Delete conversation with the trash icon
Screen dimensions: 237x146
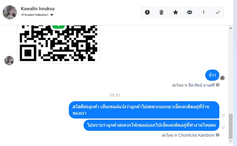(161, 12)
